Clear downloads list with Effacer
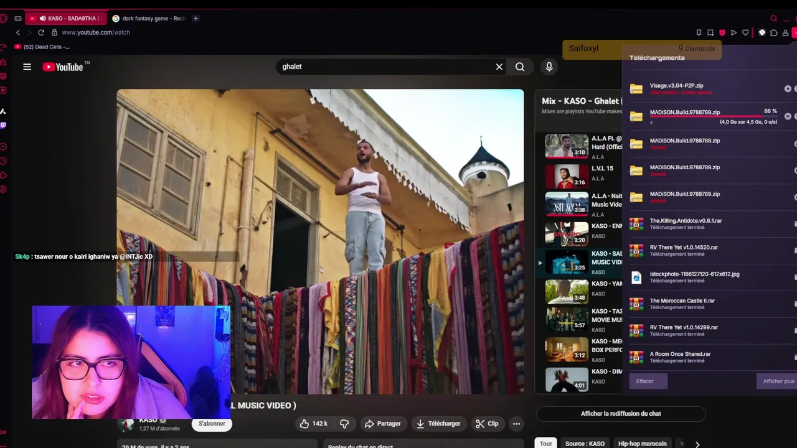This screenshot has width=797, height=448. [648, 381]
